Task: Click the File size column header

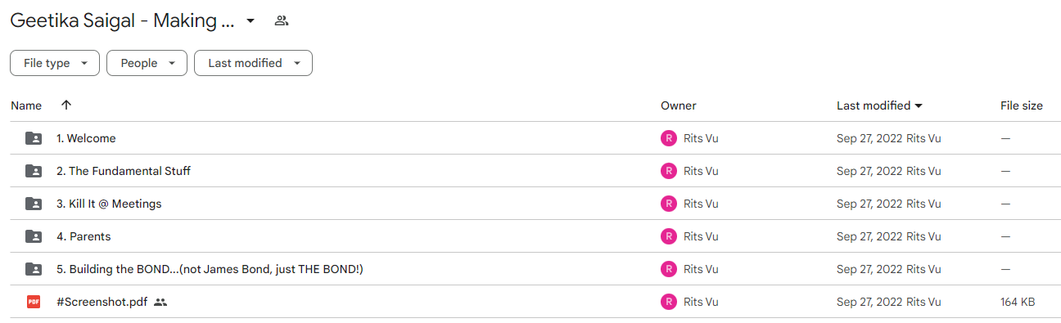Action: (1022, 105)
